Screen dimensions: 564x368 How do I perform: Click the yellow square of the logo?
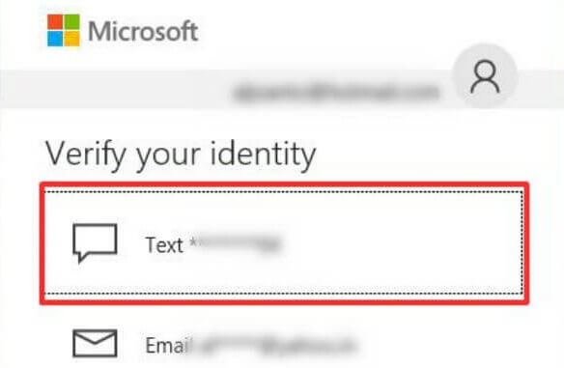pyautogui.click(x=71, y=39)
